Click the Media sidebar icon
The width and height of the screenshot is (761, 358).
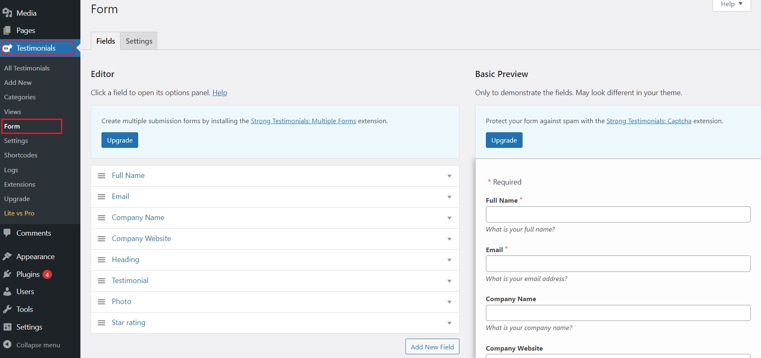click(7, 13)
